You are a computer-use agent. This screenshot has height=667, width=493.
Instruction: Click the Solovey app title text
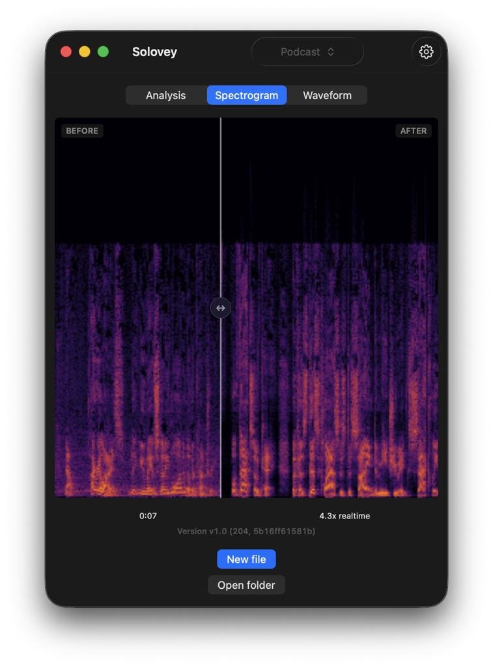pos(154,52)
